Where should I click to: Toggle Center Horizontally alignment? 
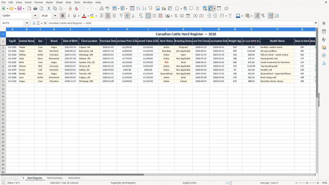pos(108,16)
